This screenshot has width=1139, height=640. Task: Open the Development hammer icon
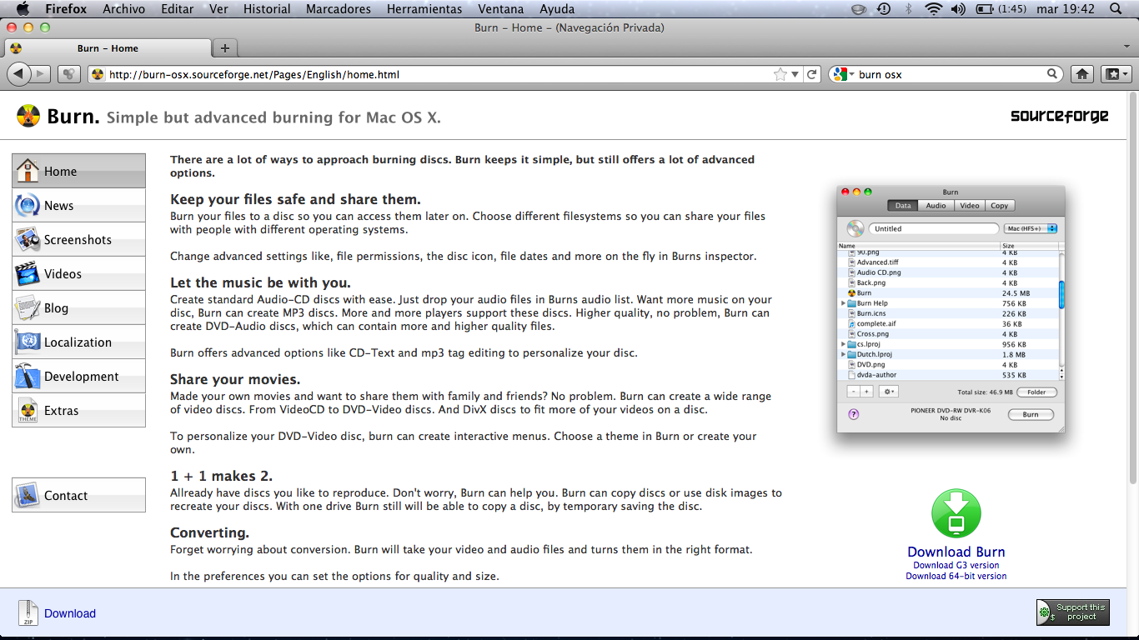(x=28, y=377)
